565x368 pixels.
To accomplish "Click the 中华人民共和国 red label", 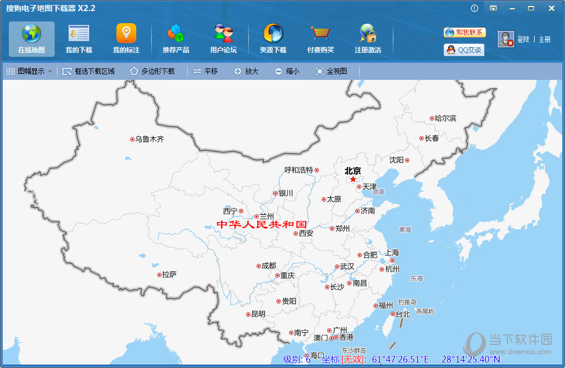I will 262,224.
